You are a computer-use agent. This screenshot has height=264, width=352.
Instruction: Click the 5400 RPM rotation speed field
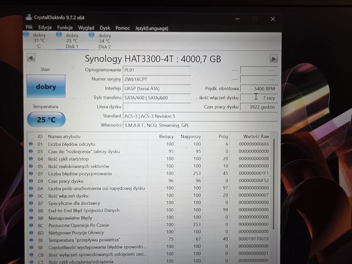(x=259, y=89)
